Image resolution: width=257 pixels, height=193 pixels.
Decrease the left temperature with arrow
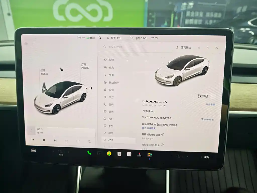pyautogui.click(x=53, y=151)
